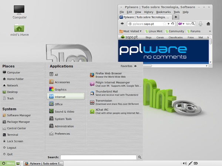This screenshot has width=222, height=166.
Task: Select the Preferences category
Action: (x=66, y=134)
